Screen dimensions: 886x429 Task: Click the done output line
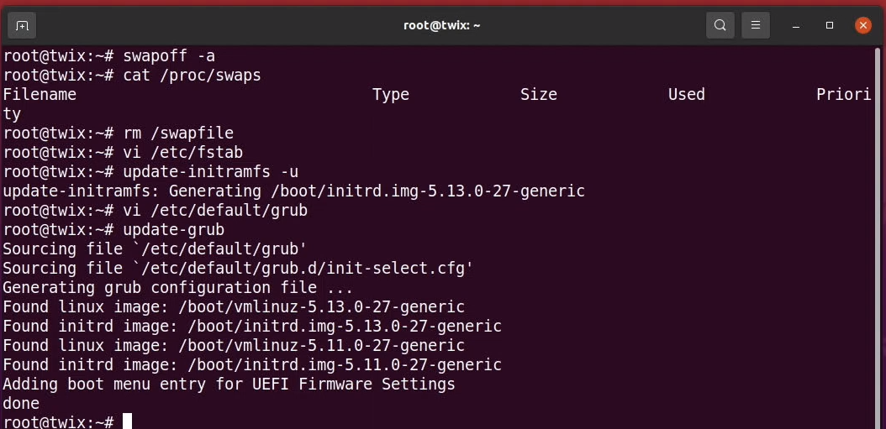21,404
